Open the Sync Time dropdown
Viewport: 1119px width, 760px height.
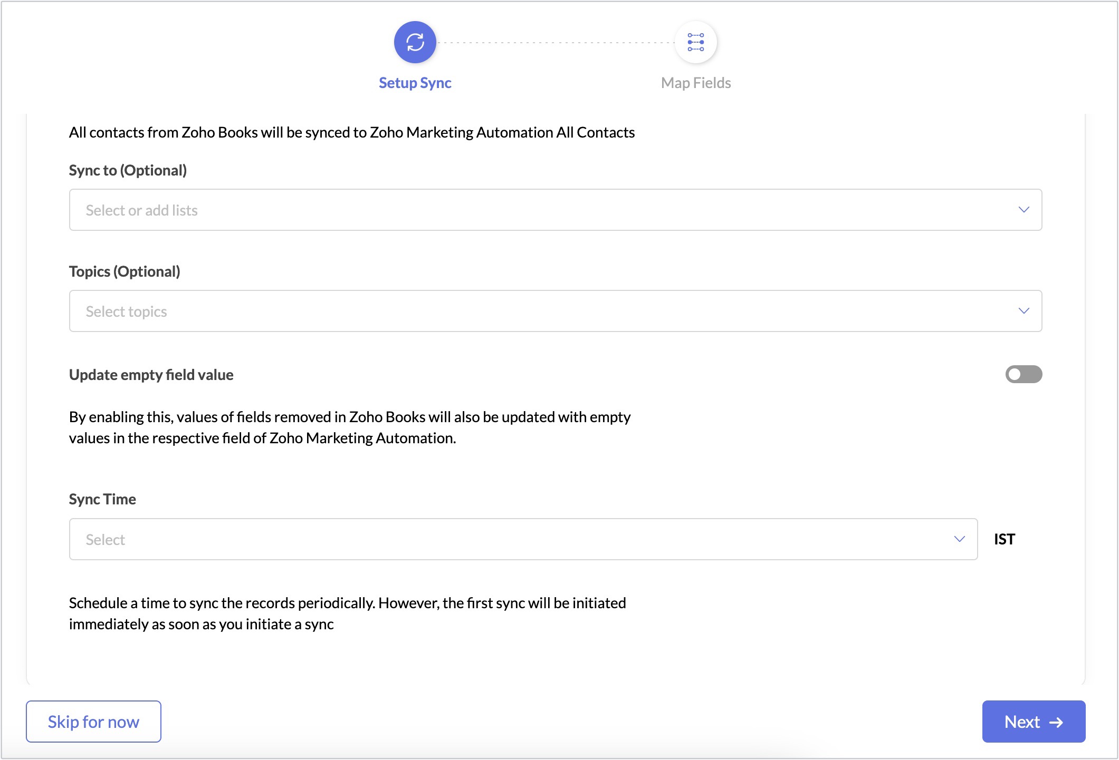[x=523, y=539]
